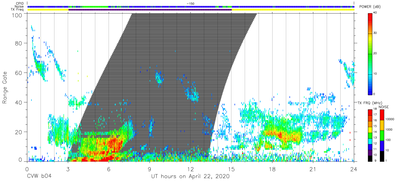
Task: Click the Noise bar above 12 UT
Action: (191, 6)
